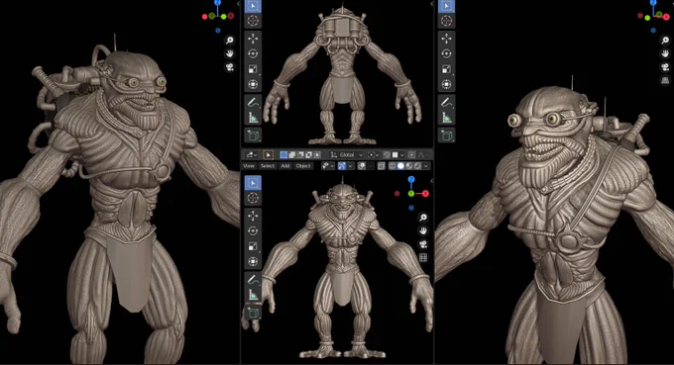Open the gizmo options dropdown arrow
This screenshot has width=674, height=365.
coord(350,165)
